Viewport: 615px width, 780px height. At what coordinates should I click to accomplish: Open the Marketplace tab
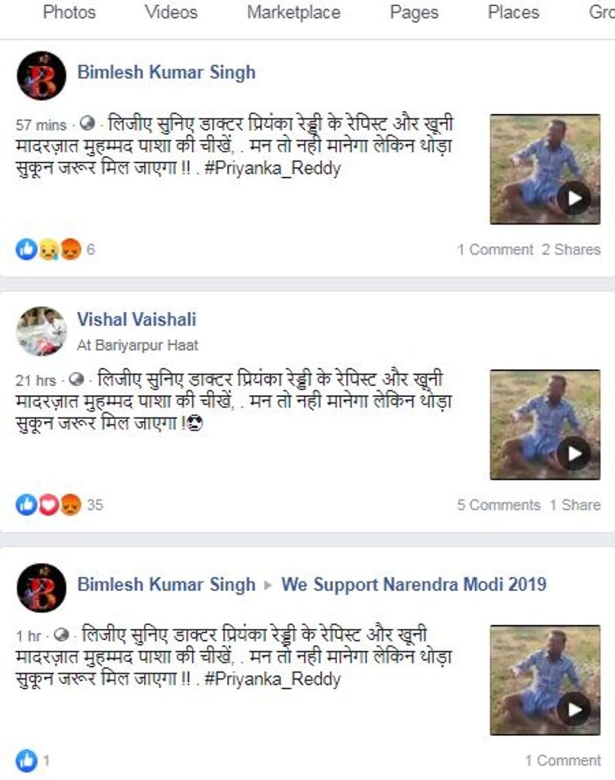pos(294,12)
